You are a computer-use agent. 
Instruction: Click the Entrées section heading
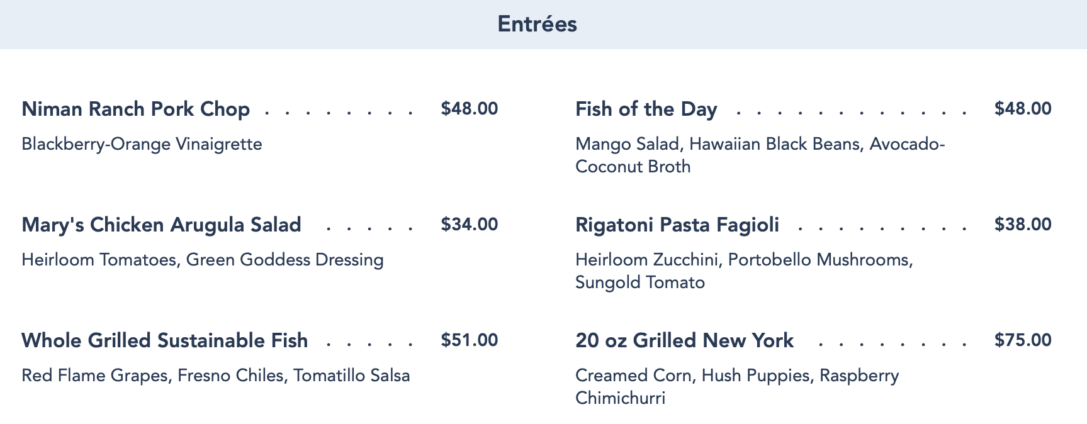[537, 24]
